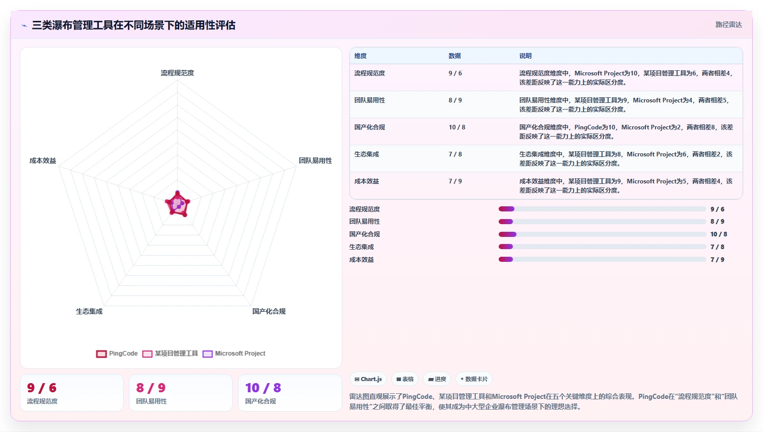Viewport: 763px width, 432px height.
Task: Click the 雷达图 summary paragraph
Action: [543, 401]
